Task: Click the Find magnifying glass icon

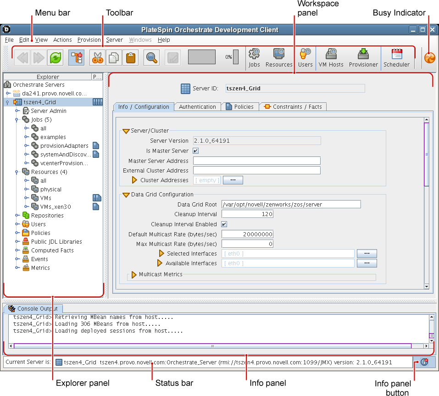Action: pyautogui.click(x=151, y=58)
